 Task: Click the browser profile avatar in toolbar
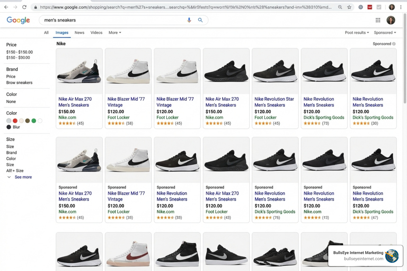pos(392,7)
